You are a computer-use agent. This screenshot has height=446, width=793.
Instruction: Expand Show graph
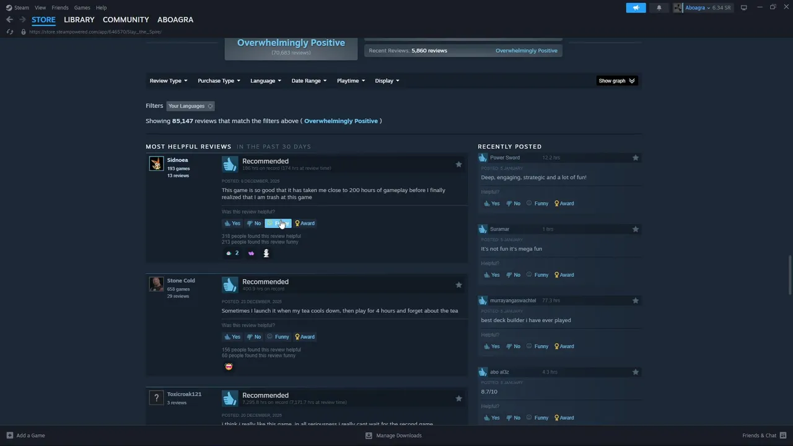616,81
